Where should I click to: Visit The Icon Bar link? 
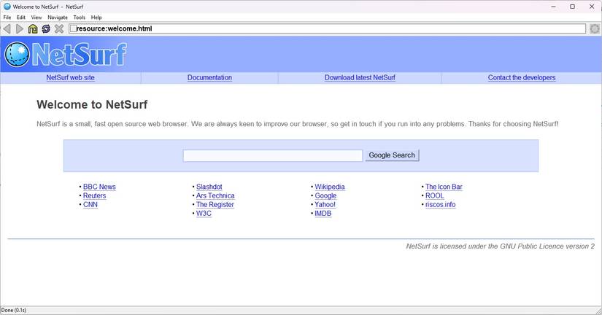(x=444, y=187)
